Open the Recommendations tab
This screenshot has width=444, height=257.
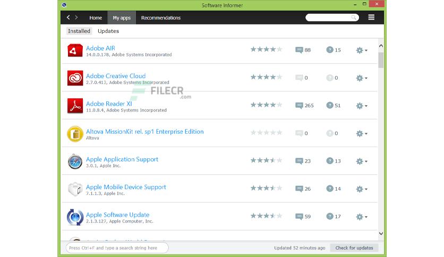click(160, 18)
